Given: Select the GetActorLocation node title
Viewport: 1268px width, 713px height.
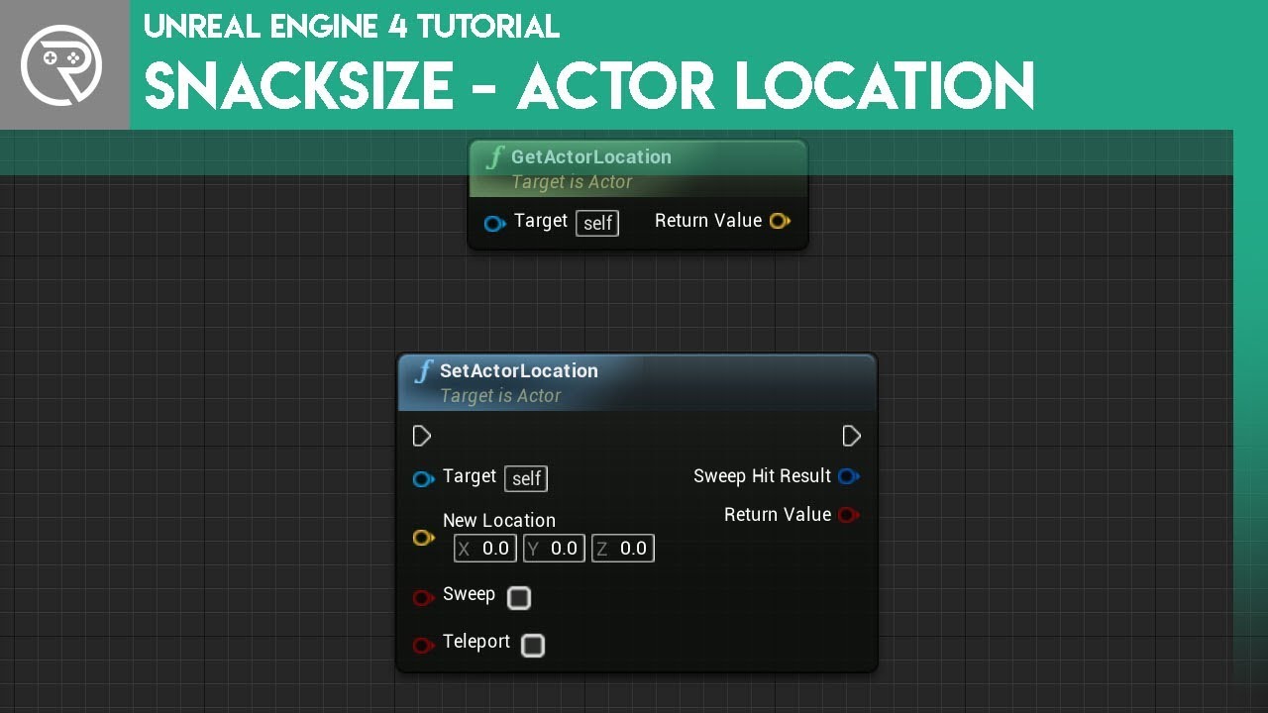Looking at the screenshot, I should coord(591,156).
